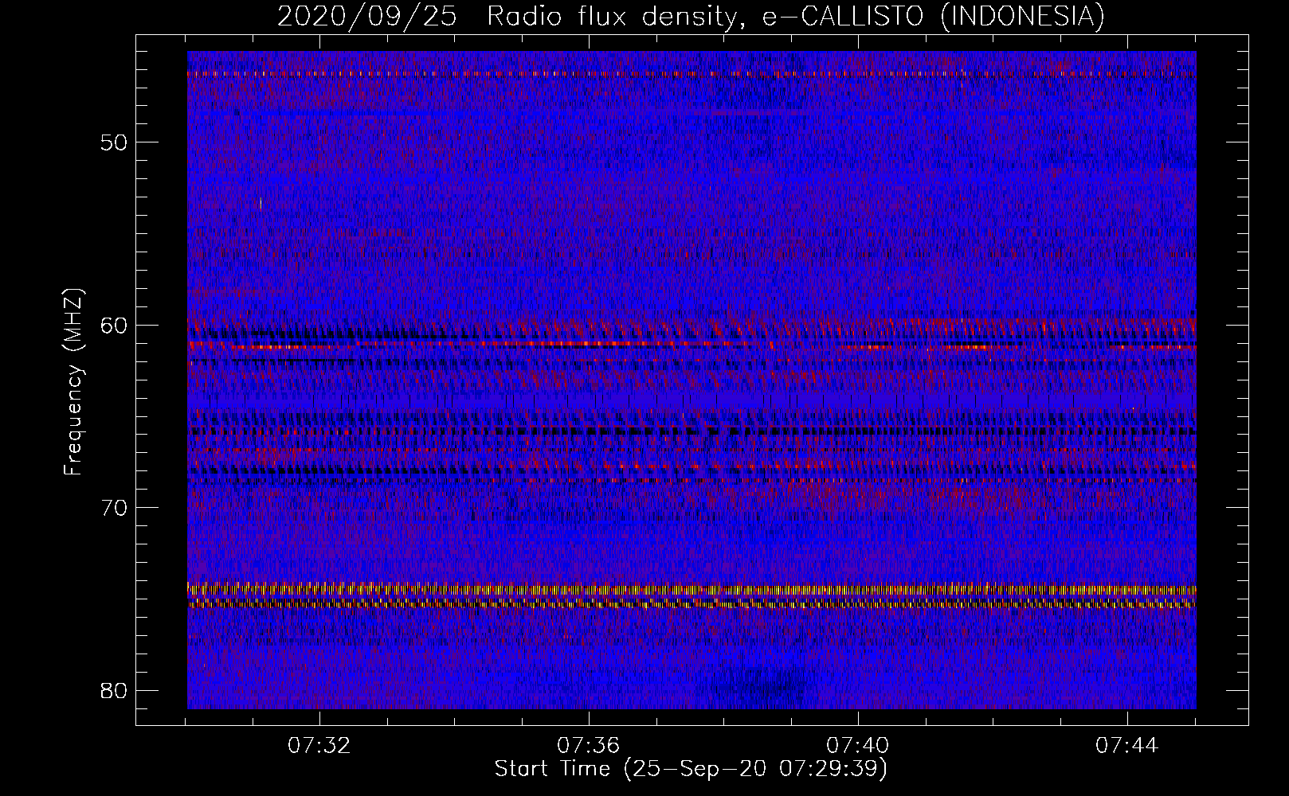Click the 'Start Time (25-Sep-20 07:29:39)' x-axis label
1289x796 pixels.
tap(691, 769)
